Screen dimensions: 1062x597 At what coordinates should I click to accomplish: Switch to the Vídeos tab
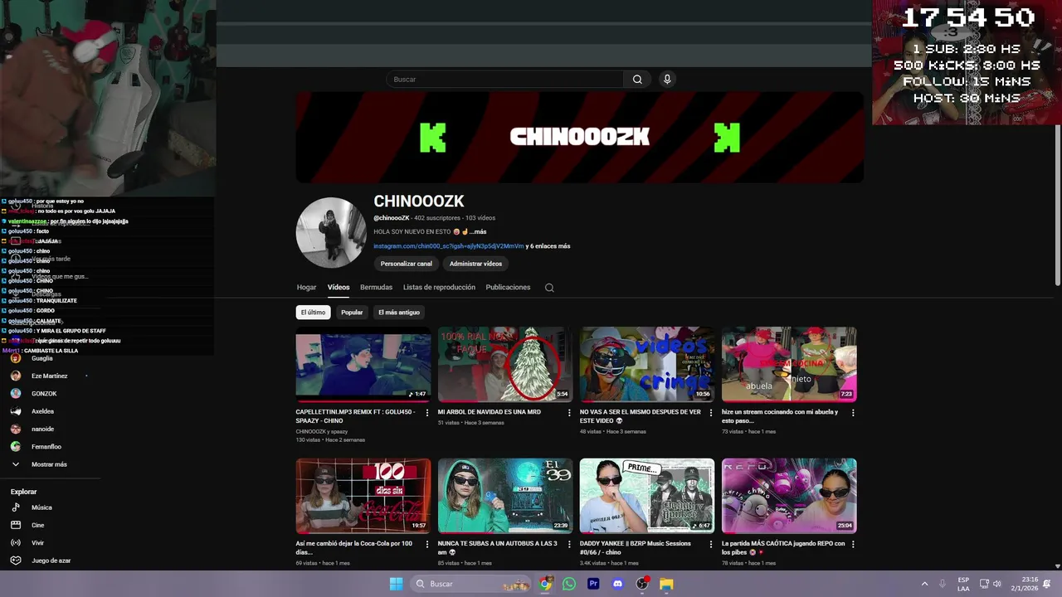click(339, 288)
